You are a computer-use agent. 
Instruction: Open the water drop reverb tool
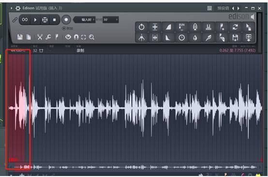pyautogui.click(x=195, y=38)
